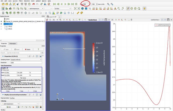This screenshot has height=111, width=173.
Task: Click the Delete button
Action: tap(27, 49)
